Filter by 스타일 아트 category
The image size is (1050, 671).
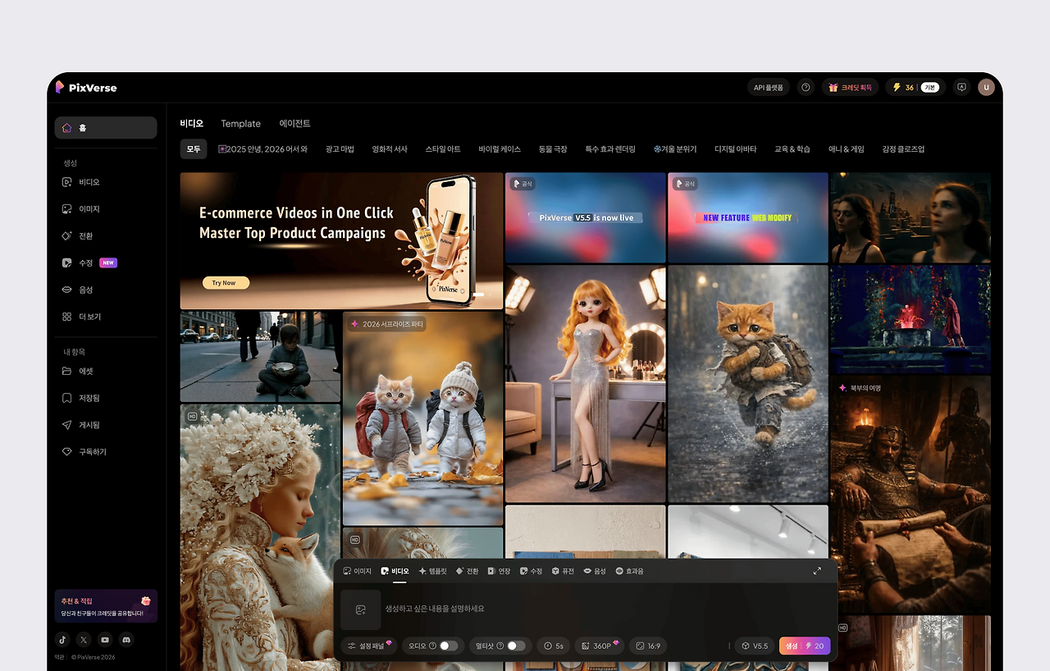click(x=443, y=149)
